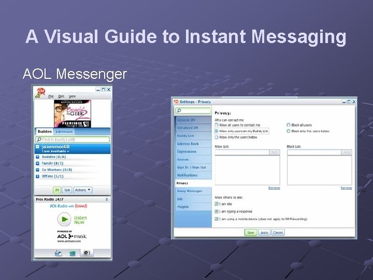The image size is (373, 280).
Task: Click Add button beside Allow list field
Action: tap(274, 152)
